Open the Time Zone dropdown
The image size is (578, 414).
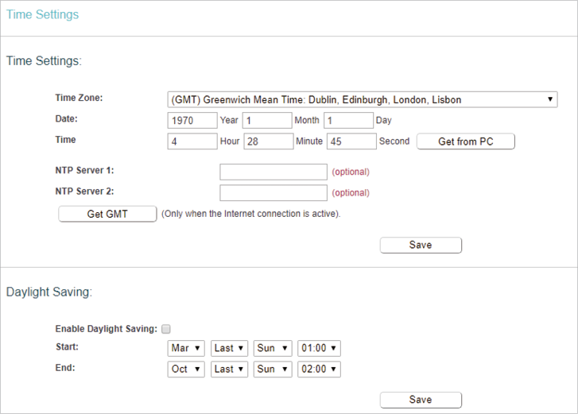(x=363, y=99)
